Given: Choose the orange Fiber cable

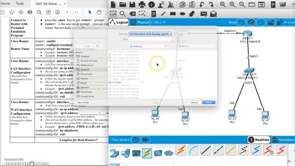Looking at the screenshot, I should (231, 150).
